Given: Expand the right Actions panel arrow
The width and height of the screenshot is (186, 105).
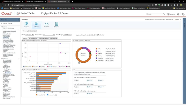Looking at the screenshot, I should tap(184, 21).
